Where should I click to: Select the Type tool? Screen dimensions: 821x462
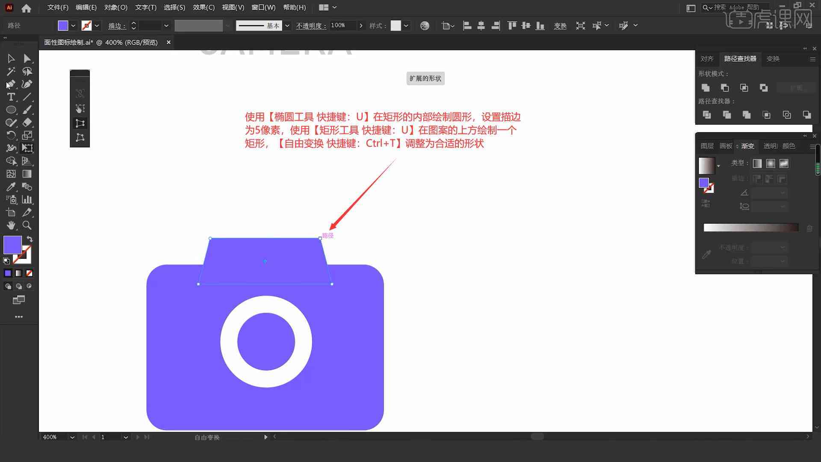(11, 97)
